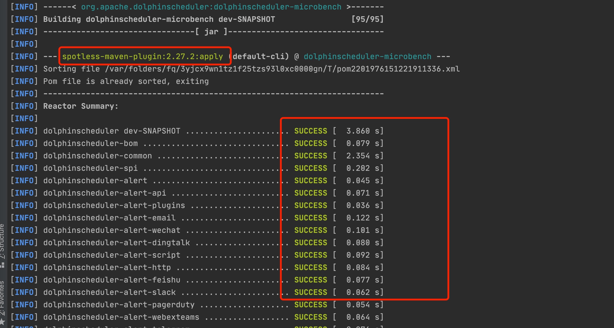Click the Structure panel grid icon
The image size is (614, 328).
pyautogui.click(x=3, y=265)
